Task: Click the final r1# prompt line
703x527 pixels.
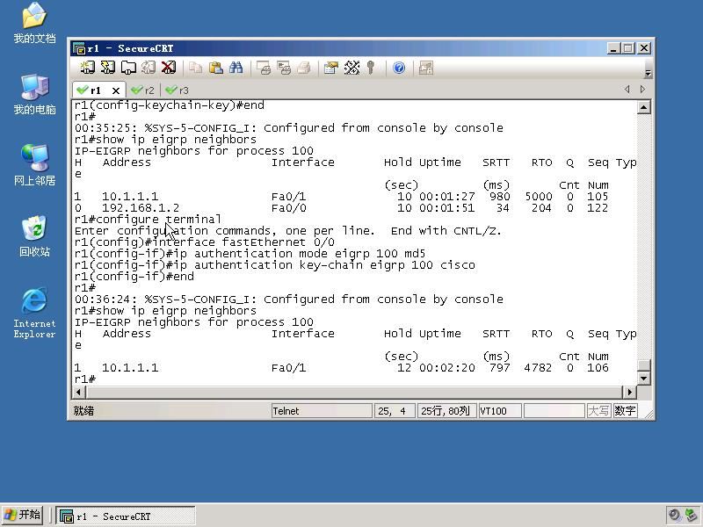Action: [85, 379]
